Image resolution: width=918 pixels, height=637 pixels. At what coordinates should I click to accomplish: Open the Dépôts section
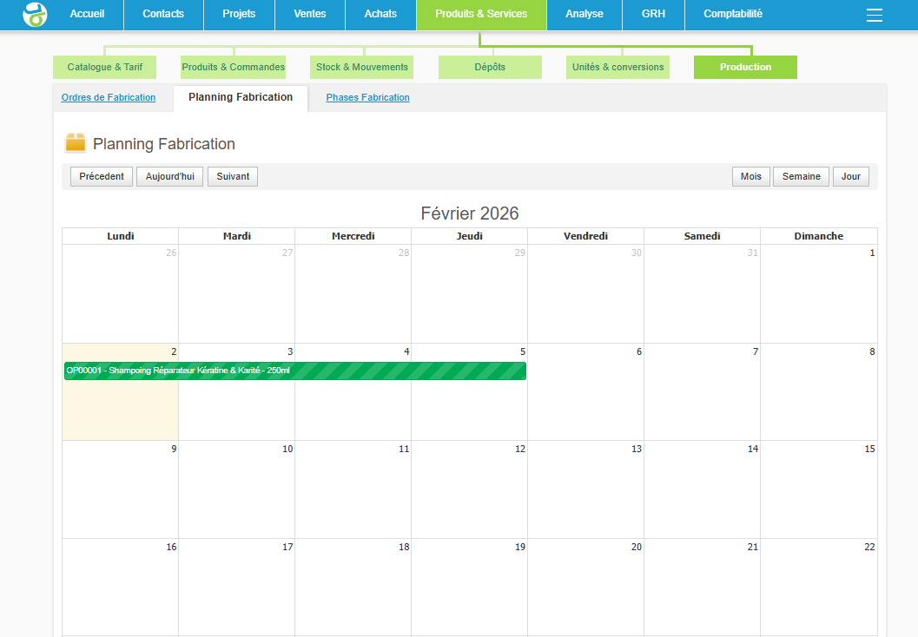tap(490, 68)
